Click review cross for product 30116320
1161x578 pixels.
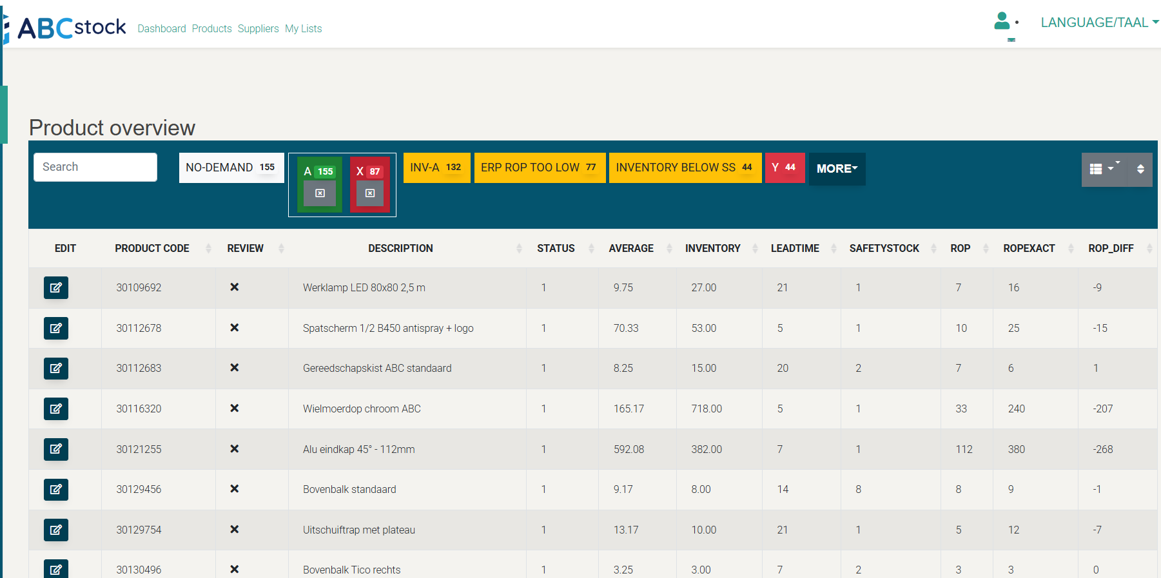[235, 409]
